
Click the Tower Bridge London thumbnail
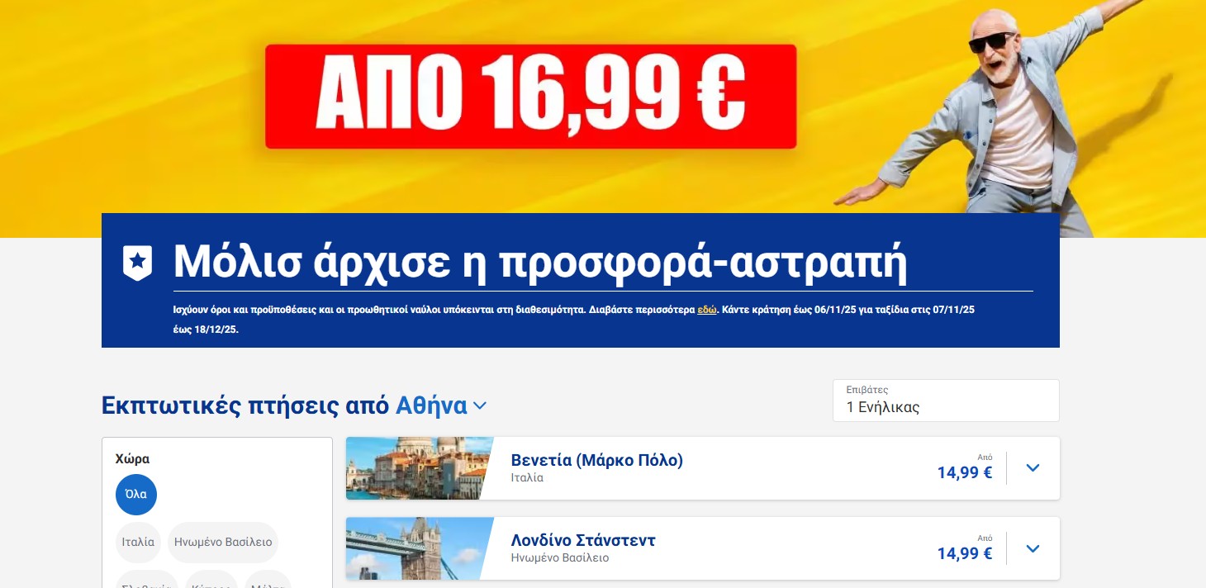419,548
